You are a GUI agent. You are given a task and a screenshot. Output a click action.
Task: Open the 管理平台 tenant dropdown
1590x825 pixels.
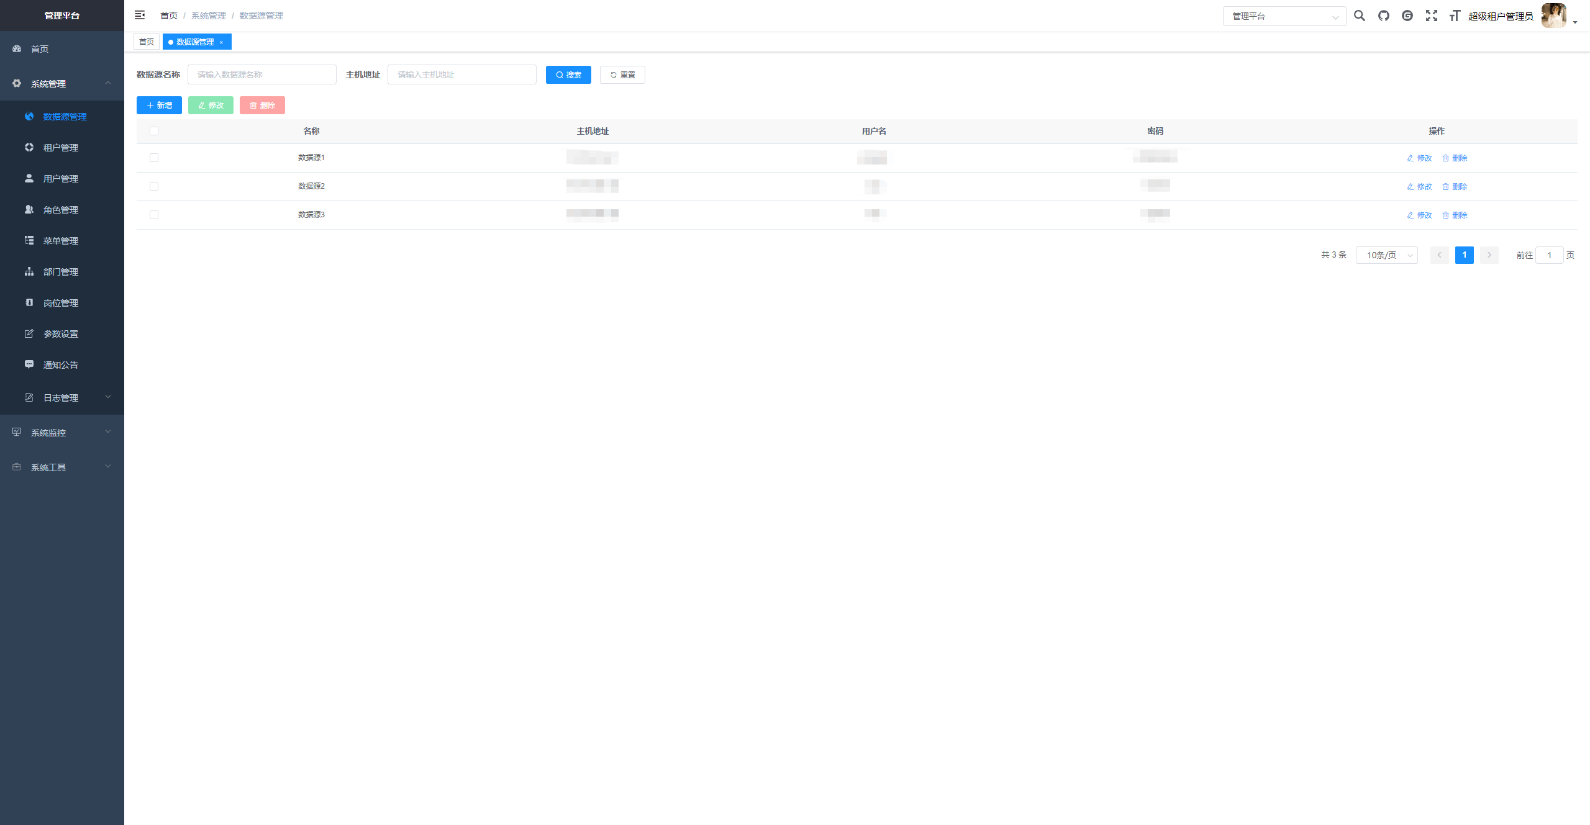[1284, 16]
